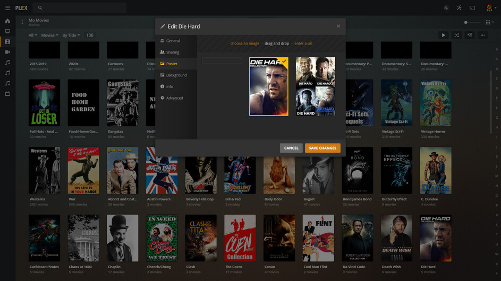Open the Westerns collection poster
Image resolution: width=501 pixels, height=281 pixels.
44,170
